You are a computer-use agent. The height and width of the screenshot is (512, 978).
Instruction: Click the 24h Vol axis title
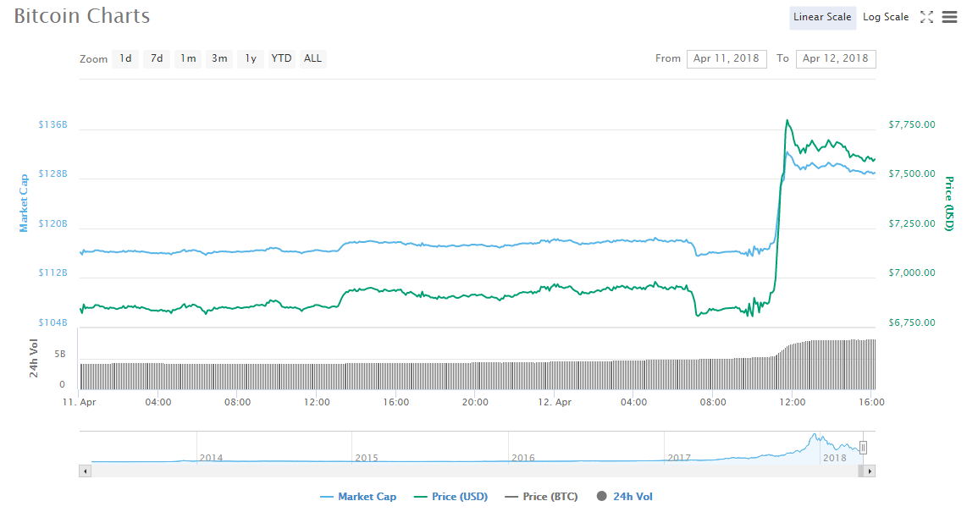pos(34,359)
